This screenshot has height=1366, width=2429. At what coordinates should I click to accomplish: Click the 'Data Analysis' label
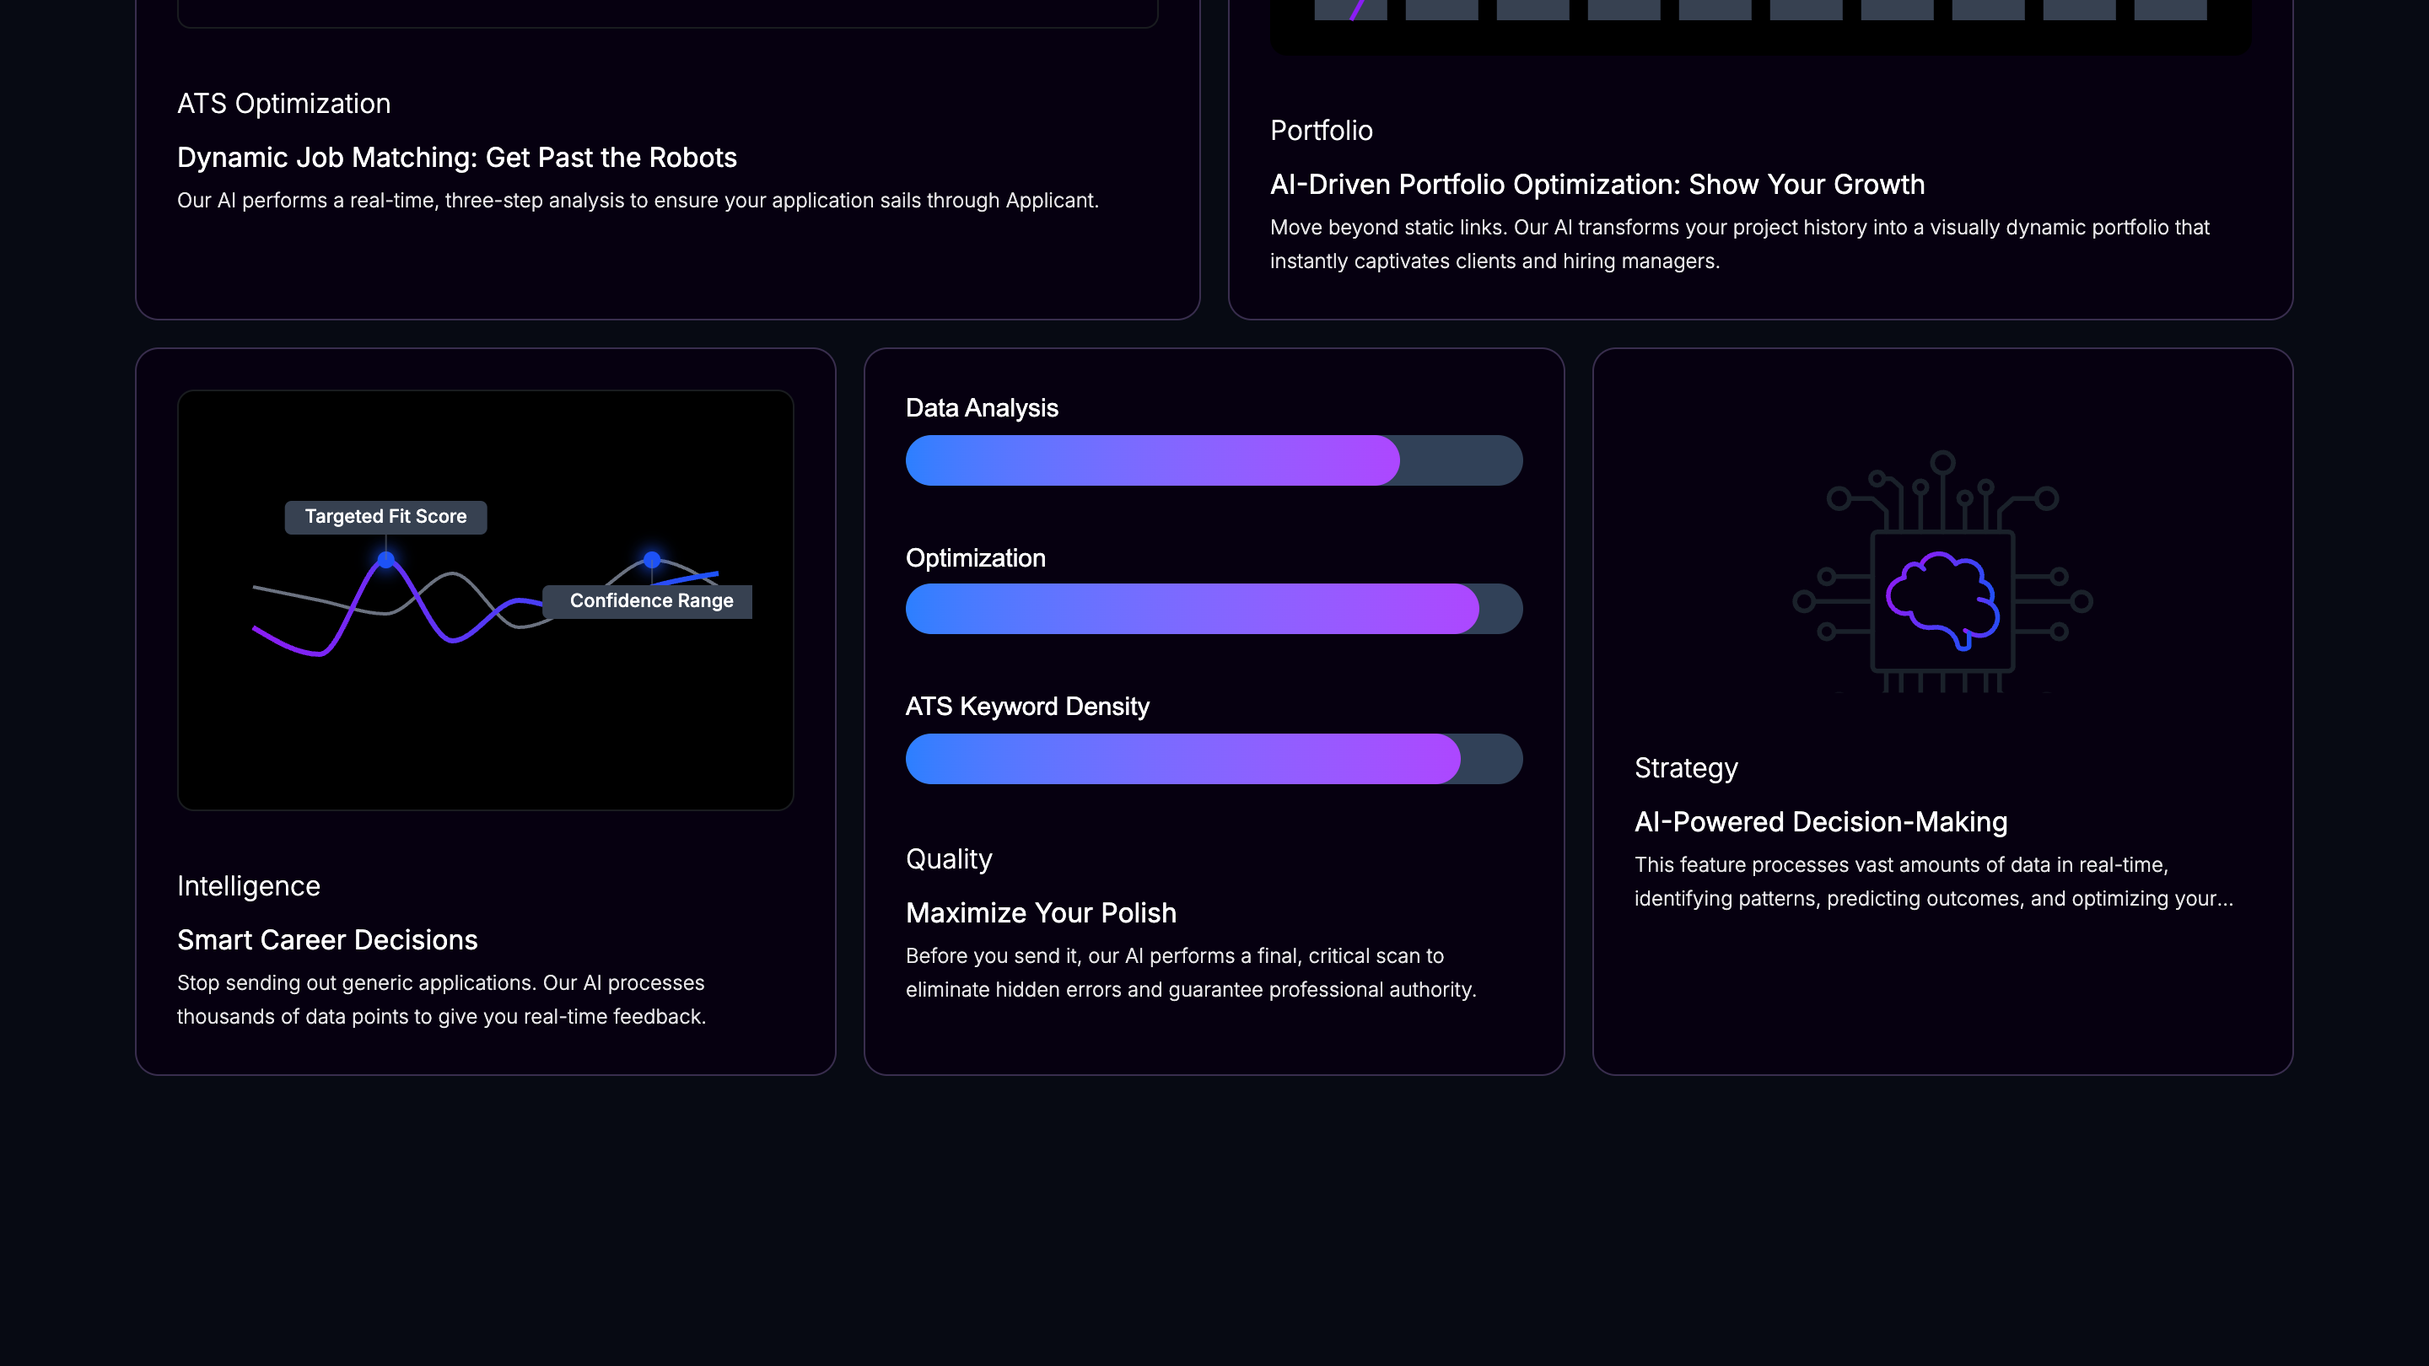982,407
